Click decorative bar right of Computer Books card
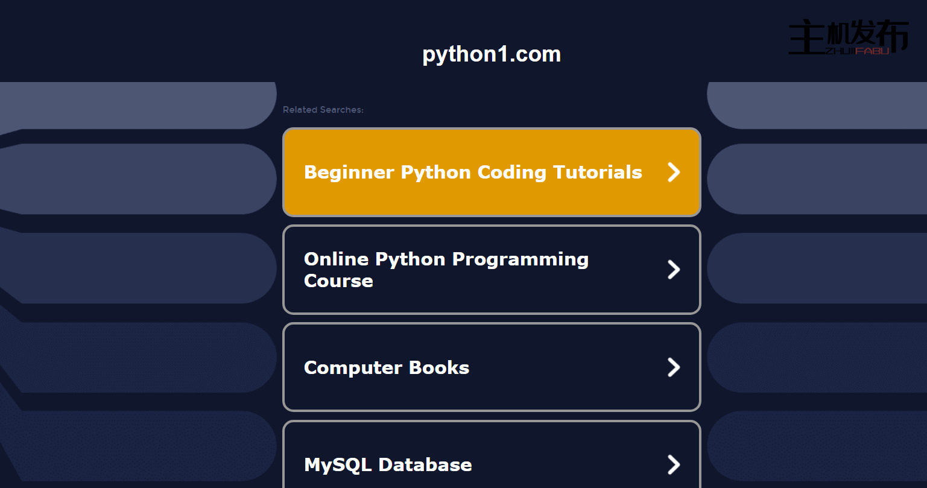This screenshot has height=488, width=927. pos(814,357)
